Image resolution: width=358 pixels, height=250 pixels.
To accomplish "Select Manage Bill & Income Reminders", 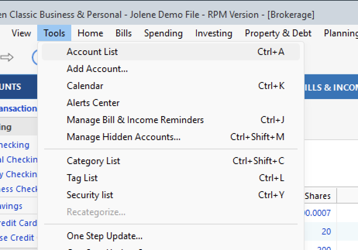I will [x=135, y=120].
